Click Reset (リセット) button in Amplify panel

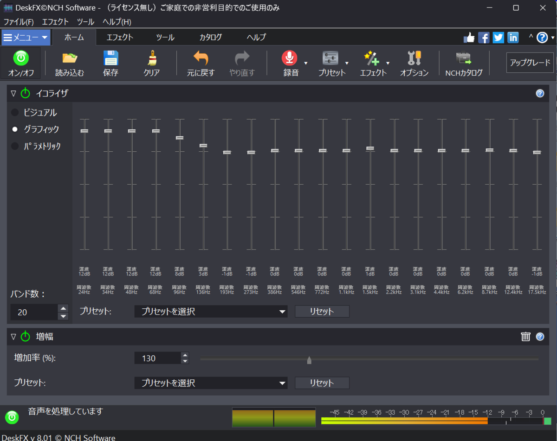(x=322, y=383)
